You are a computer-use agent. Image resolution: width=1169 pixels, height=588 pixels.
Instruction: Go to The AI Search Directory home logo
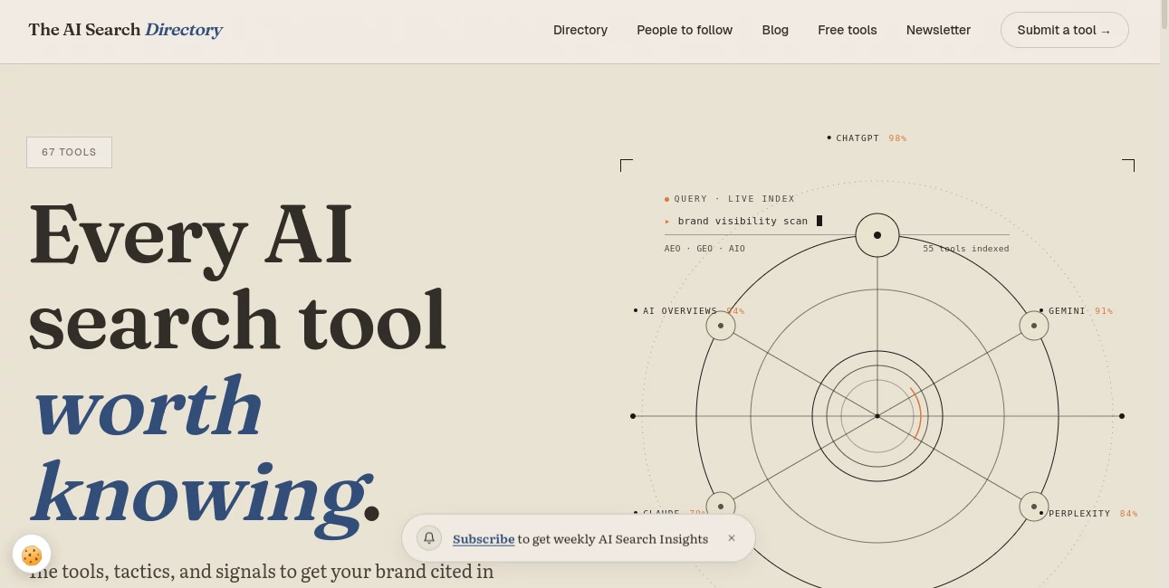125,30
